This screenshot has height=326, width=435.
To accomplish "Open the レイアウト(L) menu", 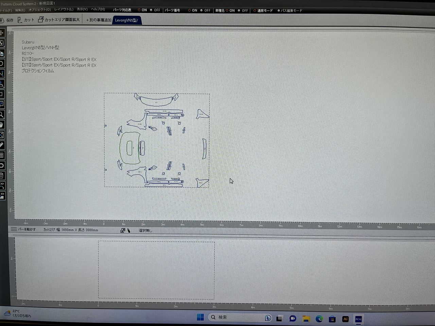I will click(x=64, y=9).
